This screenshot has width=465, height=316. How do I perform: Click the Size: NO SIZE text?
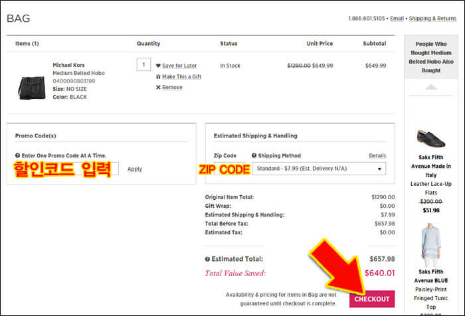[70, 89]
